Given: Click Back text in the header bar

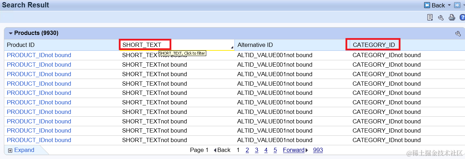Looking at the screenshot, I should click(x=438, y=5).
